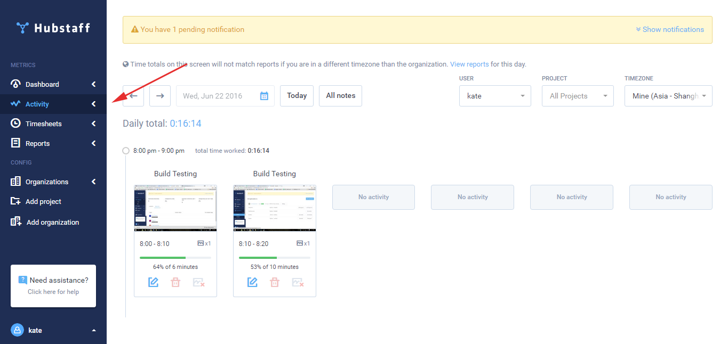Open the 8:10 - 8:20 Build Testing screenshot thumbnail
728x344 pixels.
tap(275, 208)
